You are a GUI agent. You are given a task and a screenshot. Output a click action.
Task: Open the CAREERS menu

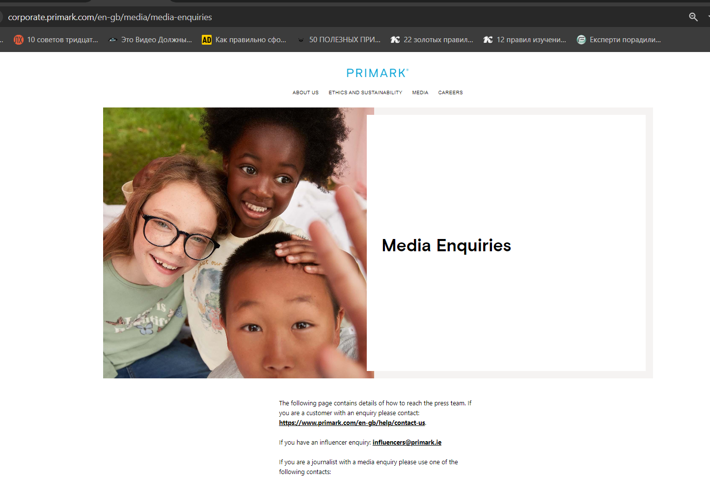[x=450, y=92]
